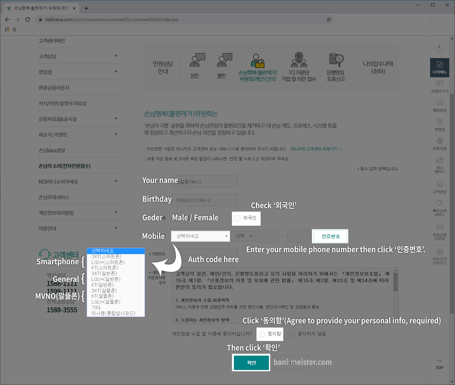
Task: Open 나의접수내역(취하) tab
Action: click(x=378, y=68)
